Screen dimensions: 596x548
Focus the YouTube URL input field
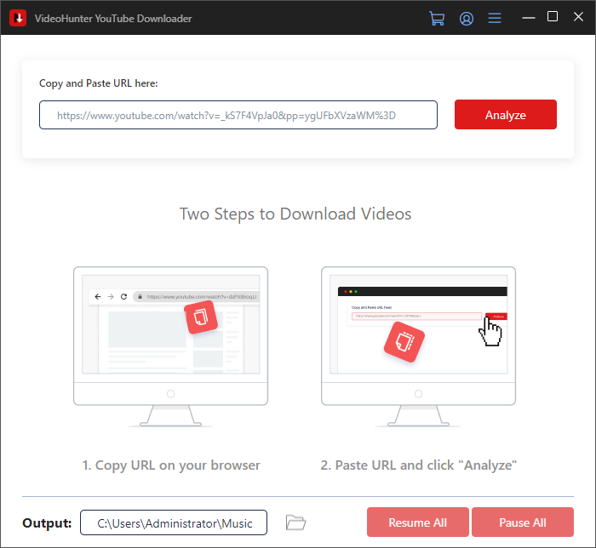click(x=238, y=115)
